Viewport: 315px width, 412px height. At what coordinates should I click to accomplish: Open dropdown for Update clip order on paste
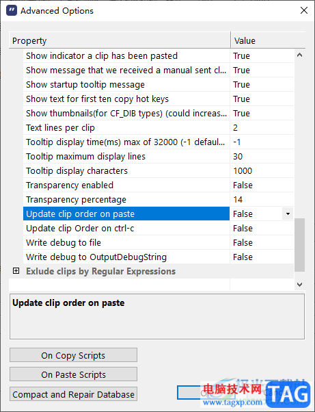(x=288, y=214)
